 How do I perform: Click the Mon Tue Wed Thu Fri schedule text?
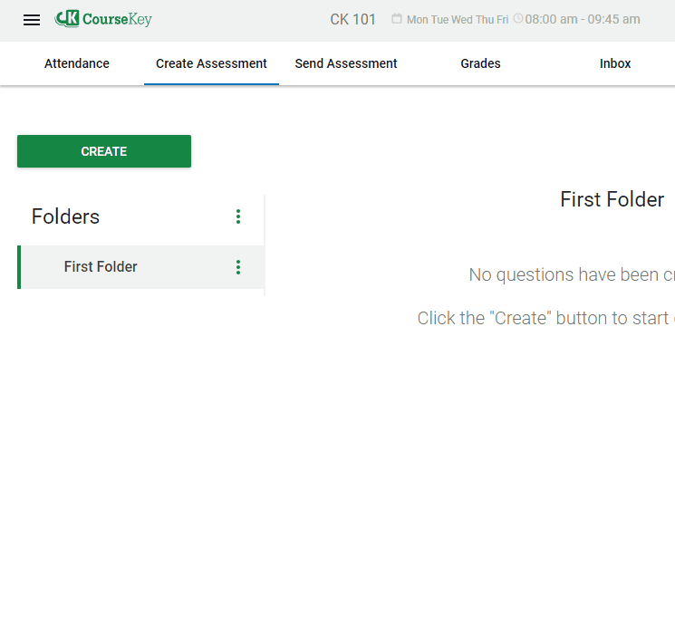point(458,20)
